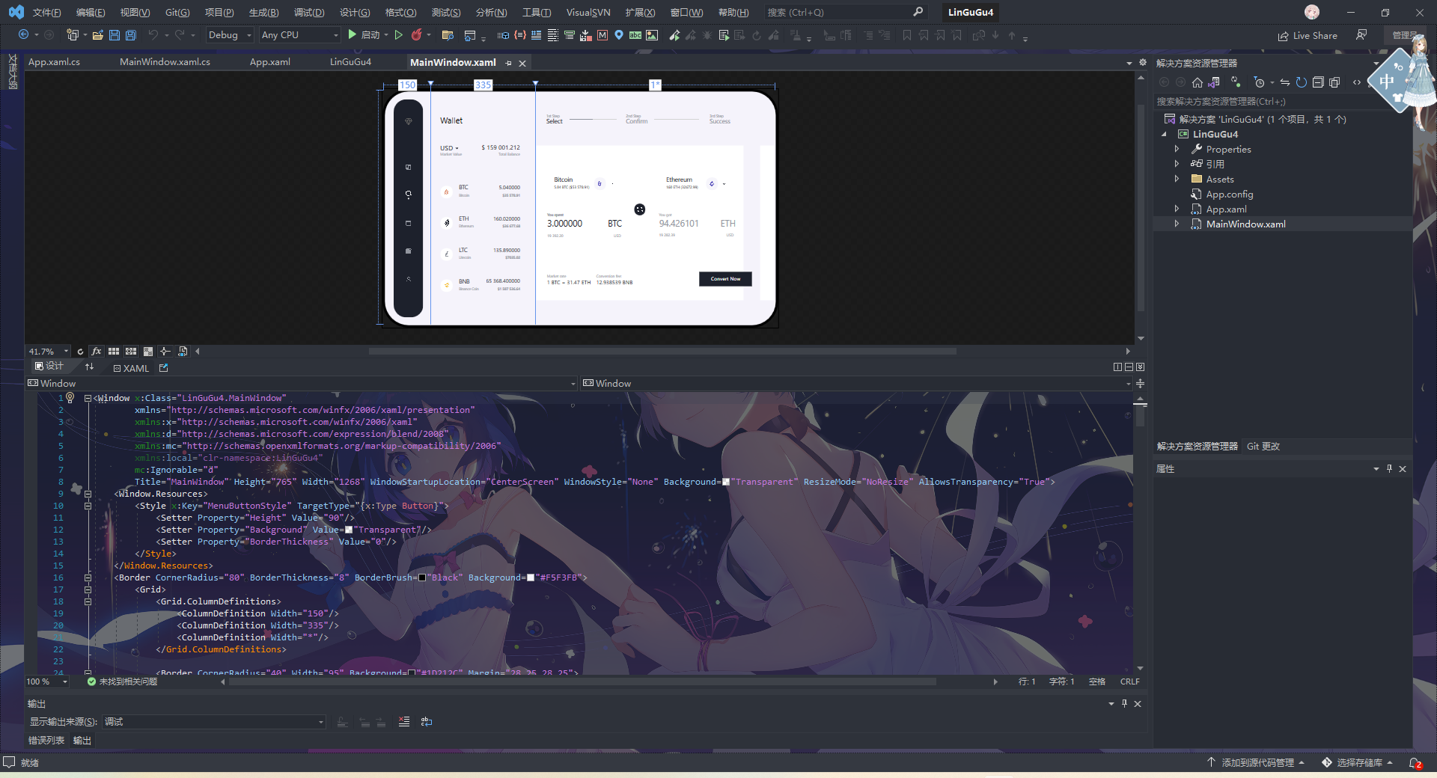Open the Any CPU platform dropdown
Image resolution: width=1437 pixels, height=778 pixels.
point(299,35)
